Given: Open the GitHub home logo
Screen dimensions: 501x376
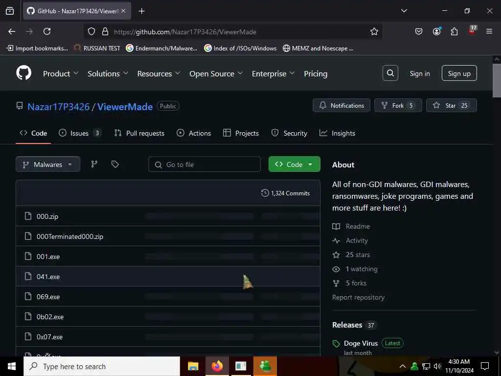Looking at the screenshot, I should click(23, 73).
